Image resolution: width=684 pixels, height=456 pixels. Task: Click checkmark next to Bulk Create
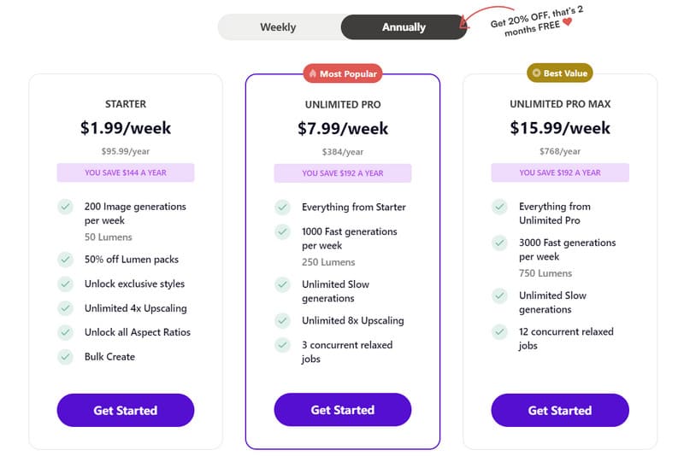(x=65, y=357)
